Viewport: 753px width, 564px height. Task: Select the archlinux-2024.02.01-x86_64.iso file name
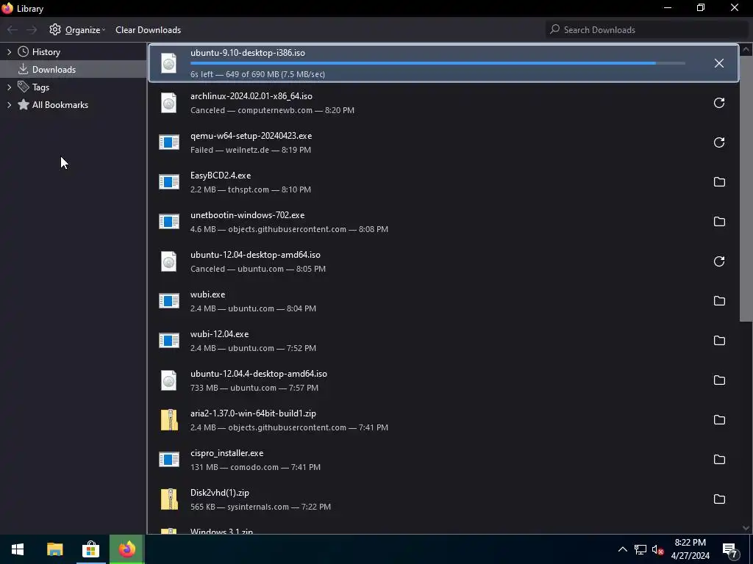pos(251,96)
